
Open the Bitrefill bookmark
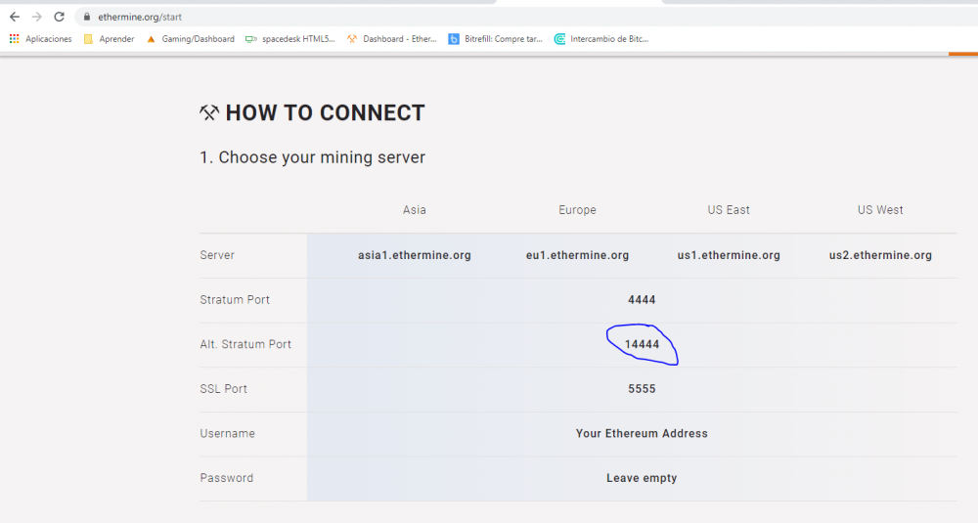tap(495, 39)
